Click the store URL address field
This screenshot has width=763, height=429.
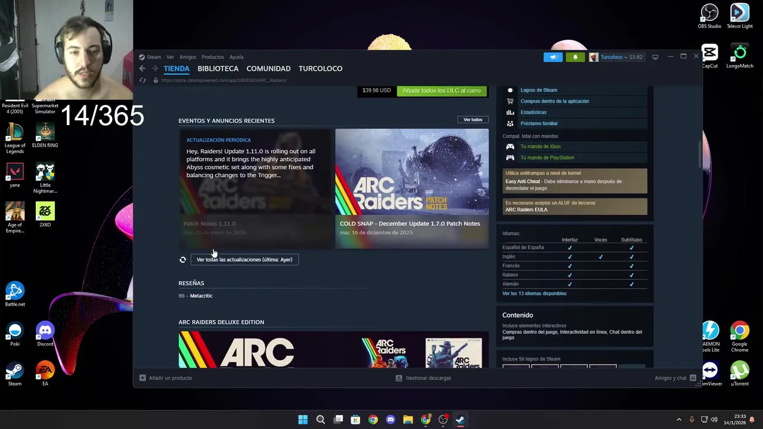[224, 80]
